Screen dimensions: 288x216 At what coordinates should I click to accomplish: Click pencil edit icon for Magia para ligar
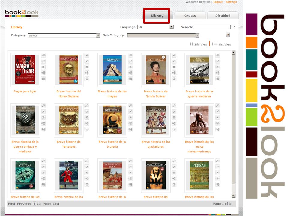(43, 61)
